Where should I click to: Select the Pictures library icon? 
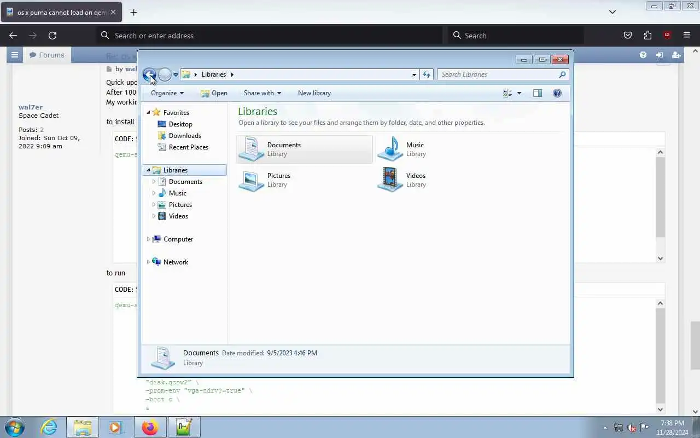[251, 180]
